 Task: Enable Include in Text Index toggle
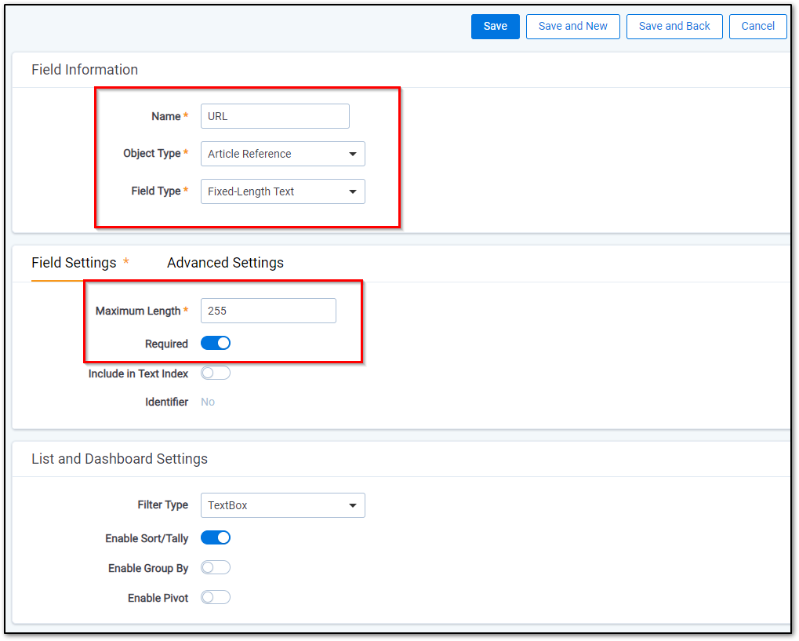[216, 373]
